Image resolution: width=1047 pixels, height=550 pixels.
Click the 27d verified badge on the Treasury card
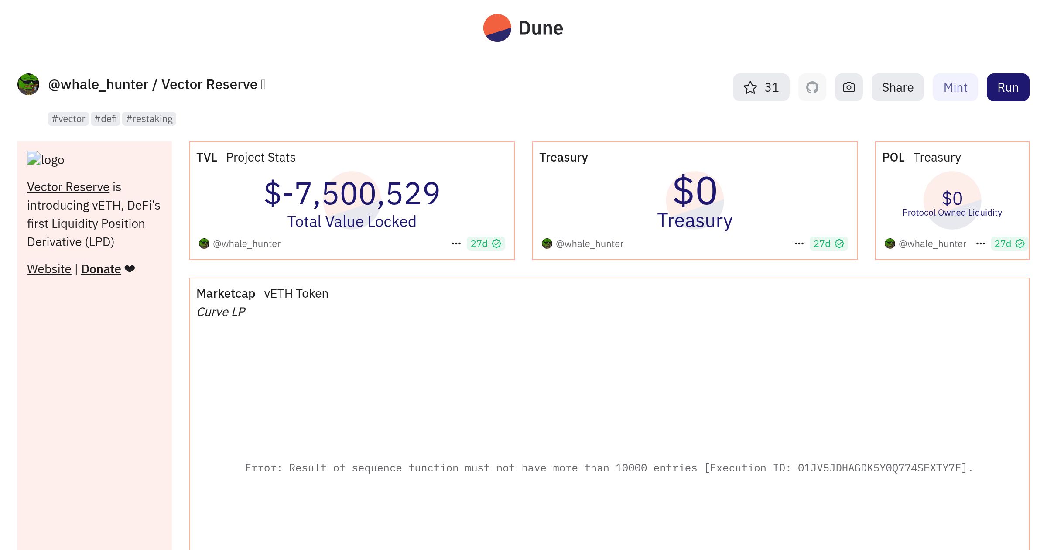pyautogui.click(x=828, y=244)
